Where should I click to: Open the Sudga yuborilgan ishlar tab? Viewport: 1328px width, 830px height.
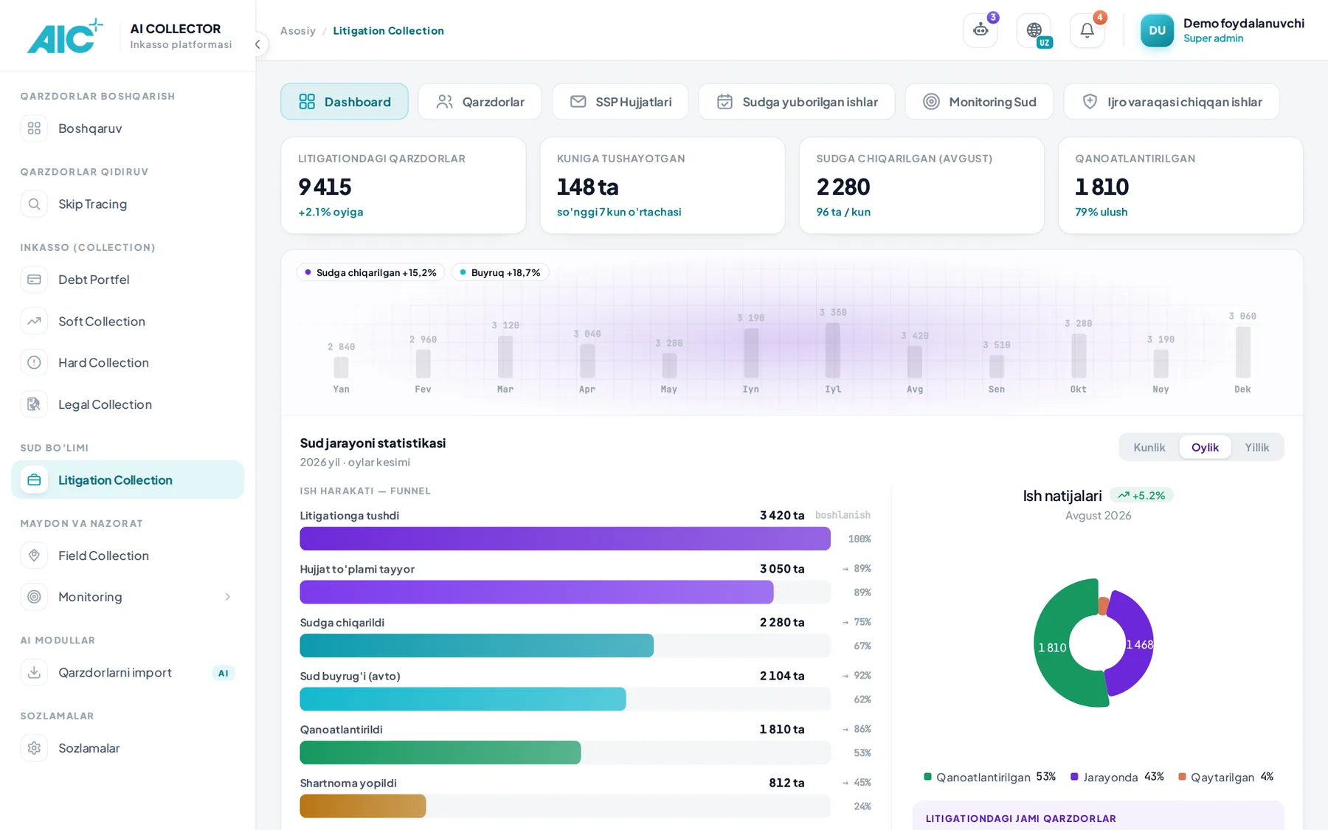click(x=797, y=102)
